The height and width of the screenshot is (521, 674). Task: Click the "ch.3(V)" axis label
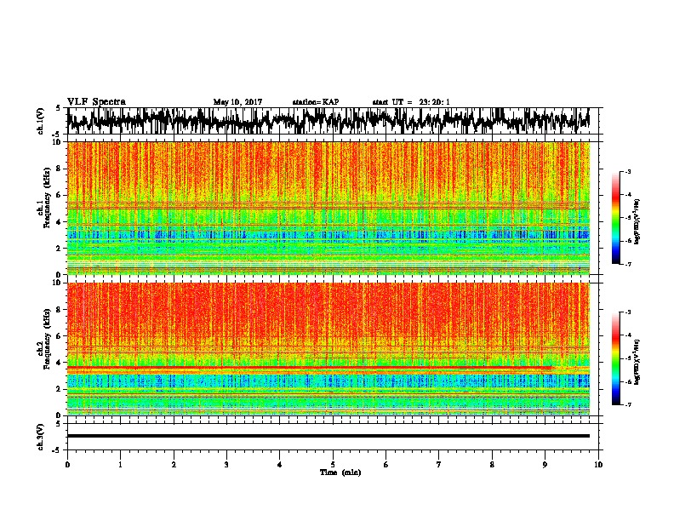(40, 437)
